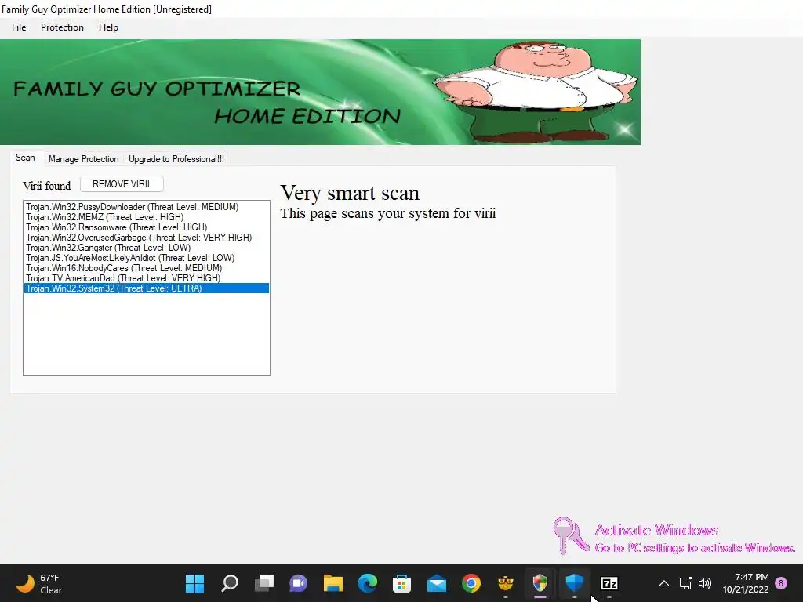Click the multicolor shield taskbar icon

click(540, 583)
